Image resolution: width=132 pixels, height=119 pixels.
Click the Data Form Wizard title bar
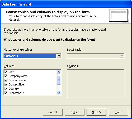click(x=66, y=4)
